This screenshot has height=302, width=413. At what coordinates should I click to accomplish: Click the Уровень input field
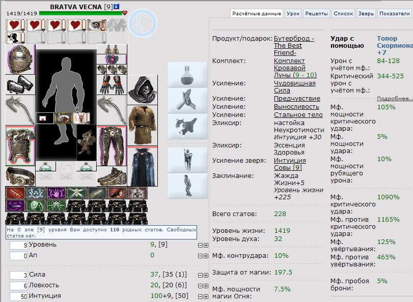coord(19,245)
